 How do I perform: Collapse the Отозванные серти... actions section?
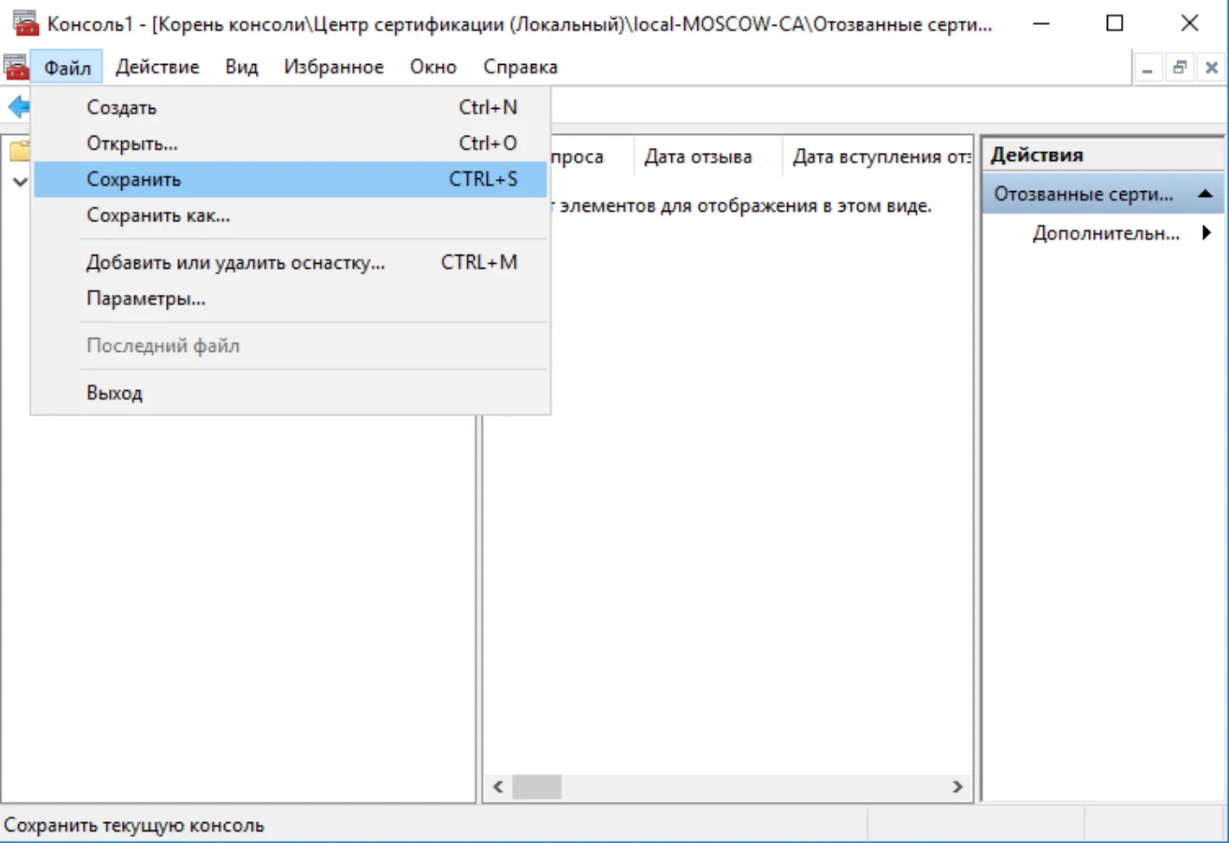click(1205, 194)
